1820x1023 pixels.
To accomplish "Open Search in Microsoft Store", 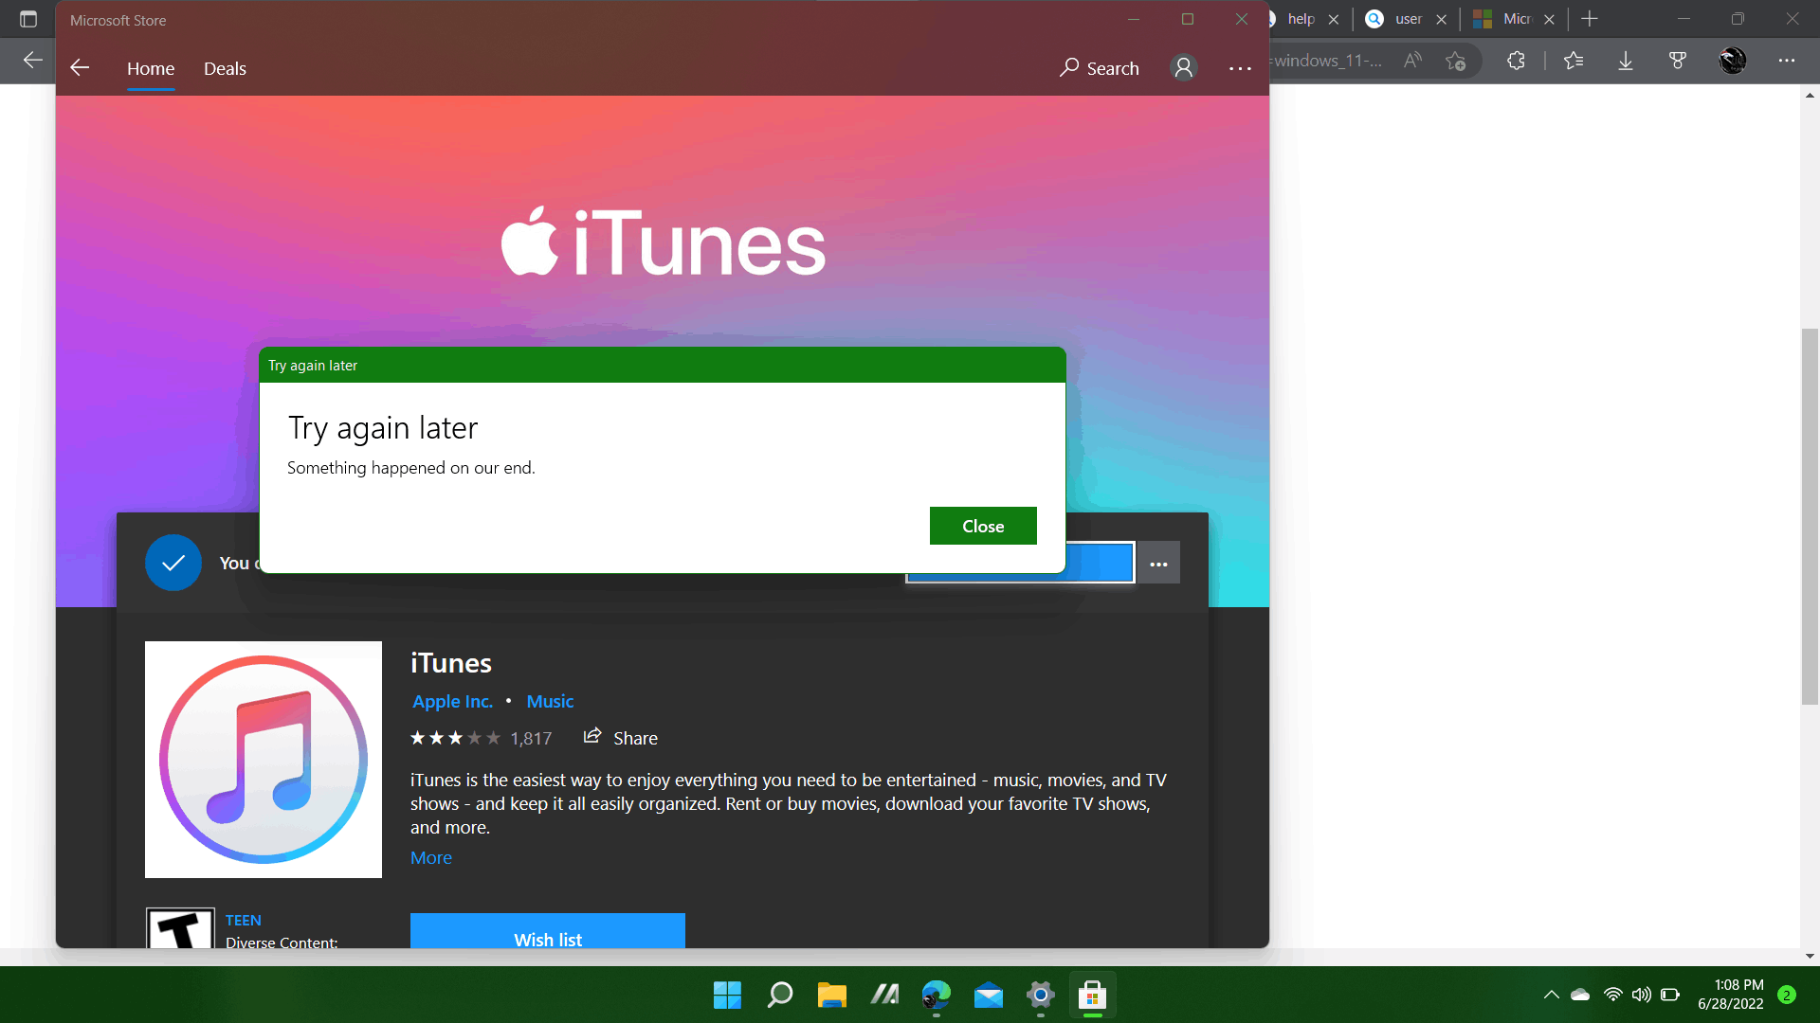I will tap(1100, 68).
